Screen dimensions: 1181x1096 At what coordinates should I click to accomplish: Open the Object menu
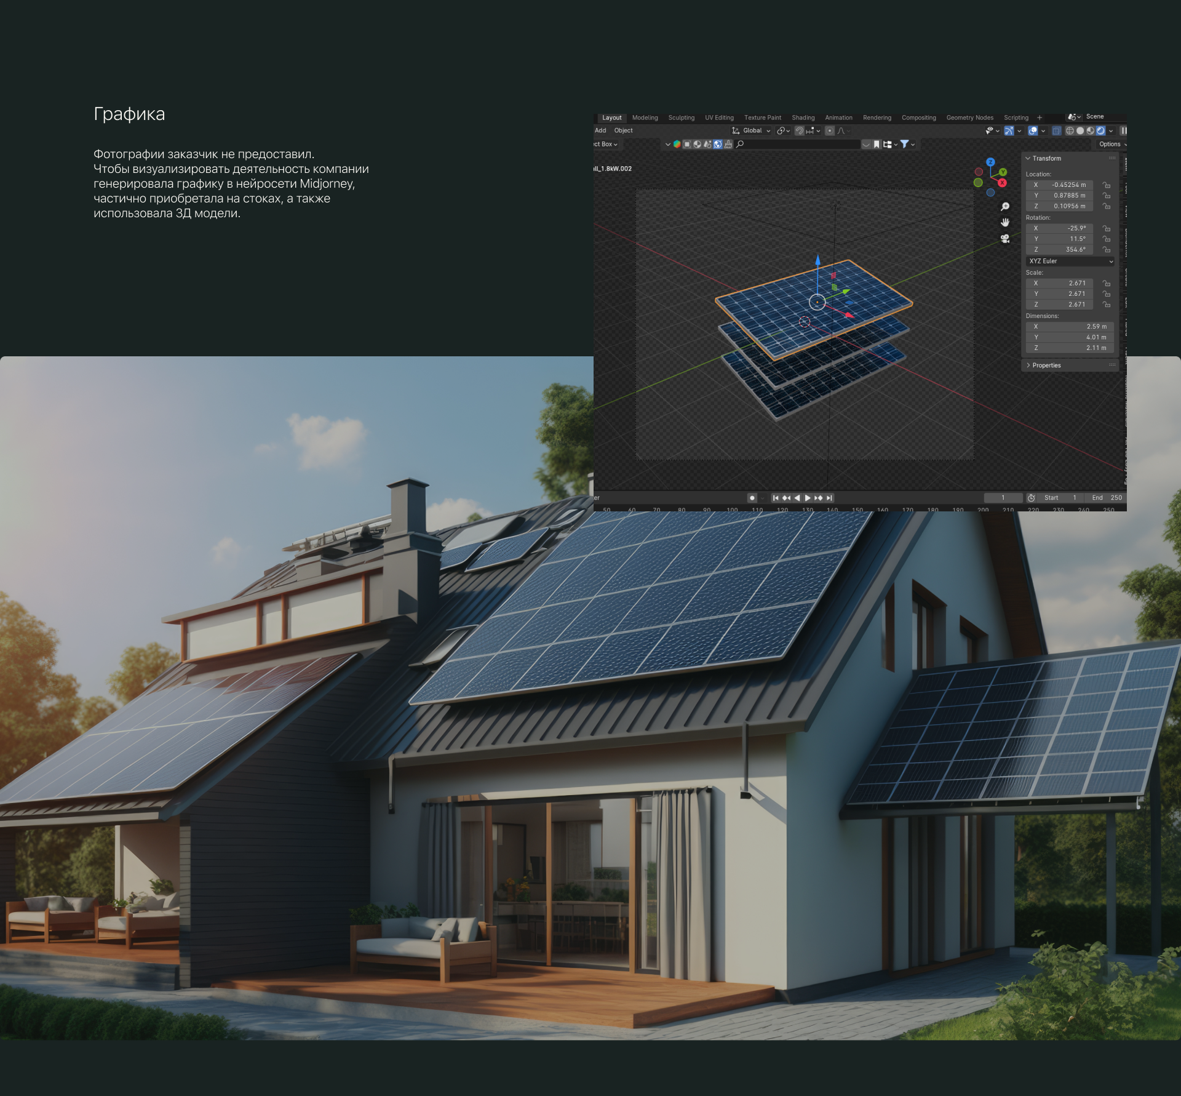(623, 130)
